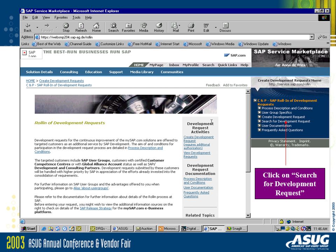
Task: Open the Edit button dropdown arrow
Action: point(216,27)
